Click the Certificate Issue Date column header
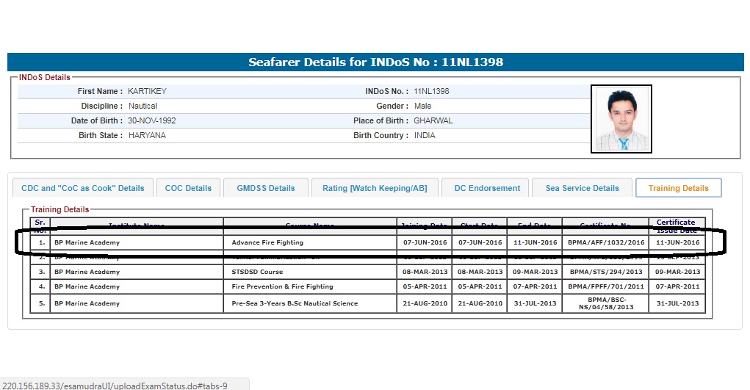 [x=676, y=225]
